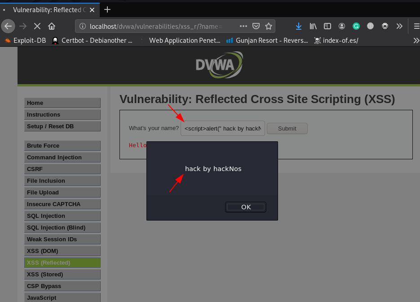Open page actions three-dot menu

[x=243, y=26]
